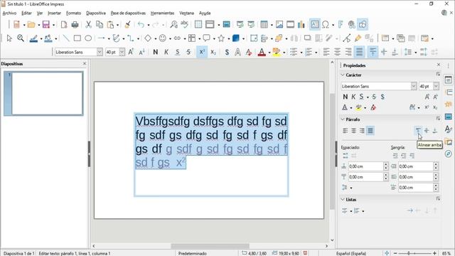Screen dimensions: 455x256
Task: Click the Clone formatting brush icon
Action: (x=127, y=25)
